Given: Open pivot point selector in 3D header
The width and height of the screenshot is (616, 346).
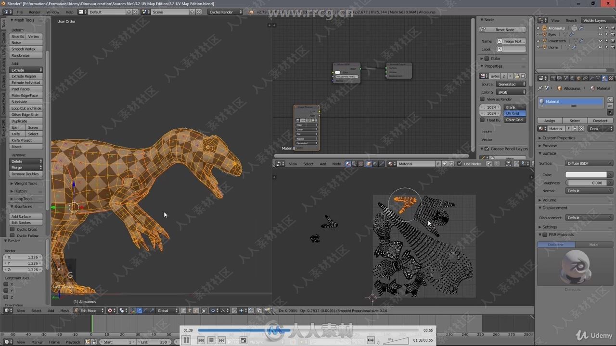Looking at the screenshot, I should point(123,310).
